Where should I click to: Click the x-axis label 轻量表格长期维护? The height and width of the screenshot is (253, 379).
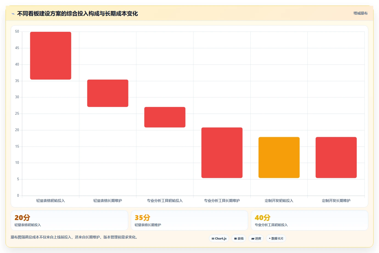pyautogui.click(x=108, y=201)
